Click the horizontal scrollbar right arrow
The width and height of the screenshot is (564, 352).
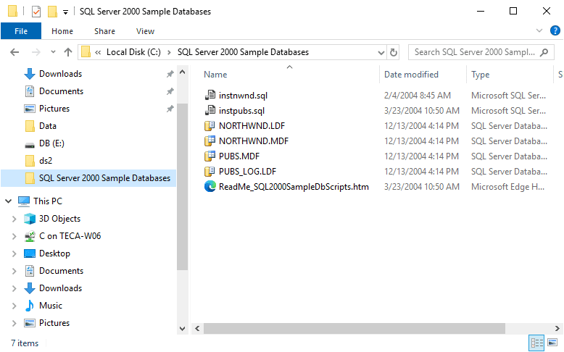tap(557, 328)
